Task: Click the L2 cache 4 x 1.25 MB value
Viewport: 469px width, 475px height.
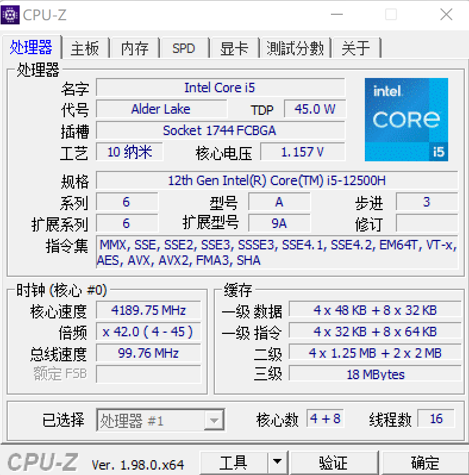Action: click(375, 353)
